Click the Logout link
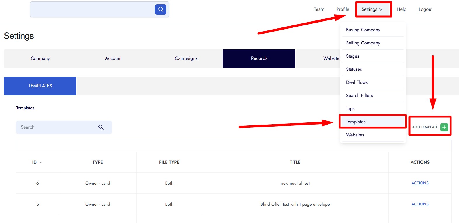This screenshot has height=223, width=459. click(425, 9)
